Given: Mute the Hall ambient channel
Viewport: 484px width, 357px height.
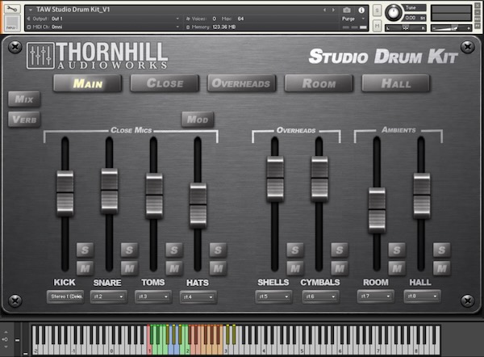Looking at the screenshot, I should pos(441,268).
